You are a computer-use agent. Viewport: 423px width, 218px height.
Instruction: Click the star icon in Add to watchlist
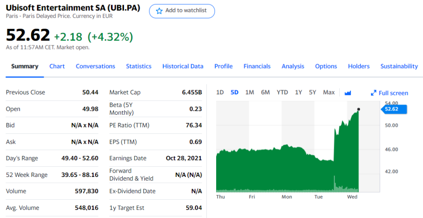(159, 11)
